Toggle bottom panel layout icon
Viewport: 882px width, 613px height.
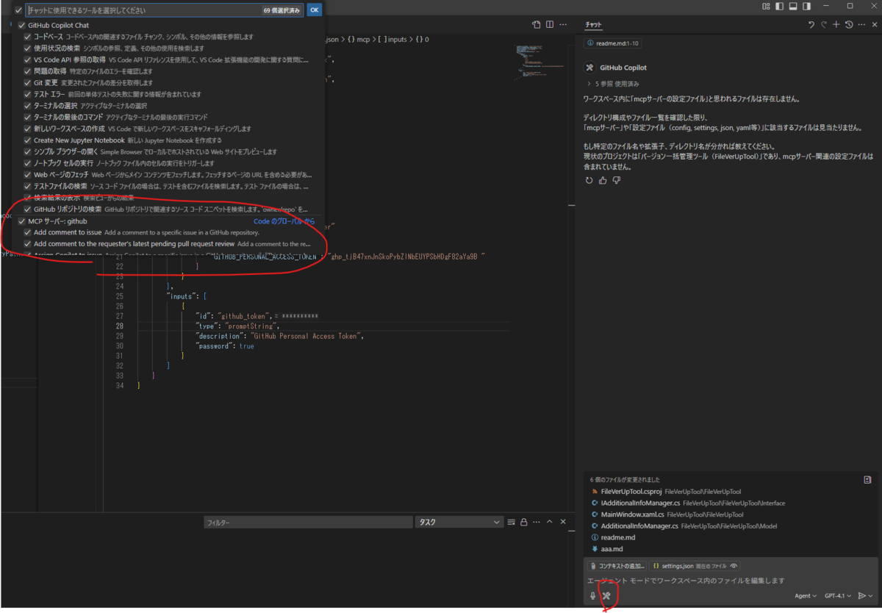pyautogui.click(x=792, y=6)
